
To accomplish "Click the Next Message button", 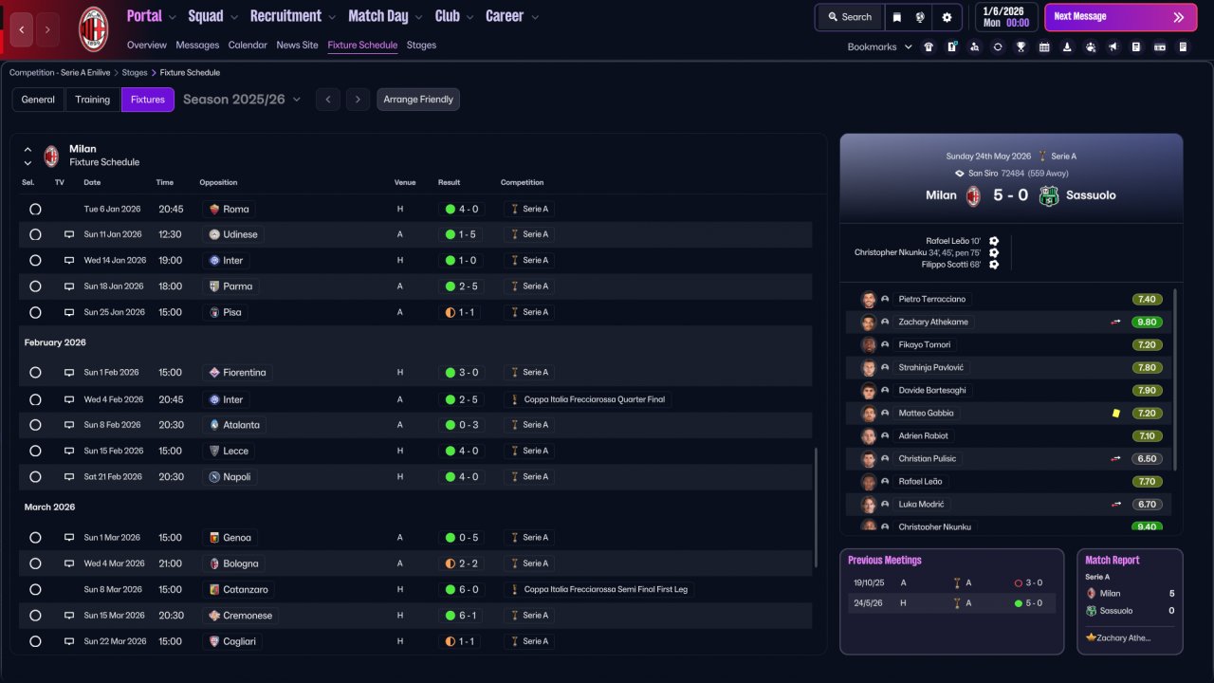I will 1120,17.
